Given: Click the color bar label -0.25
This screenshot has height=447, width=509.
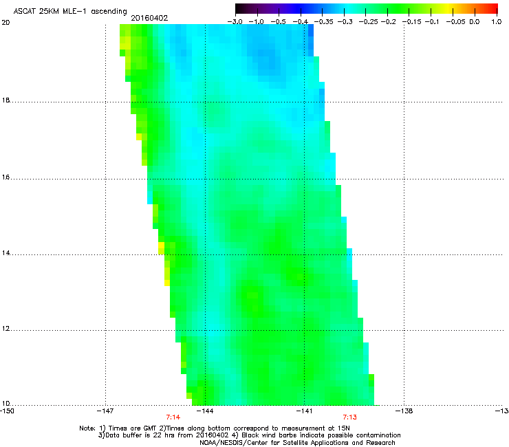Looking at the screenshot, I should (369, 22).
